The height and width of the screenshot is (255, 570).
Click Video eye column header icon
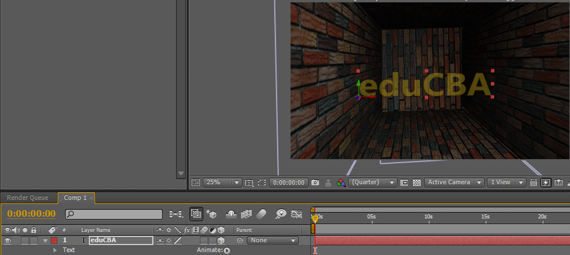(8, 230)
